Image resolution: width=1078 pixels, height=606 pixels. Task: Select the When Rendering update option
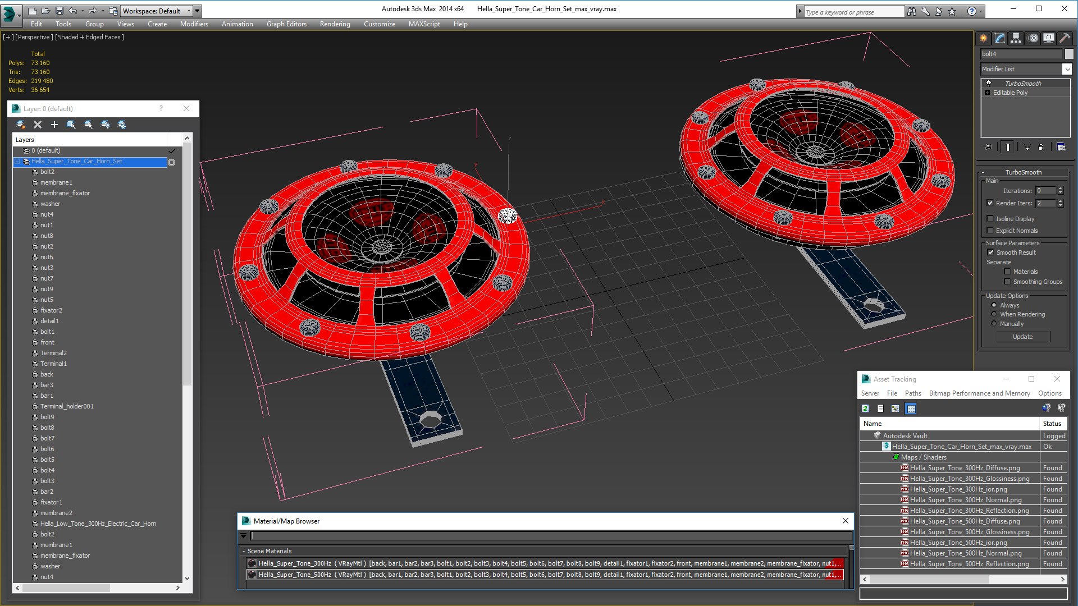click(994, 314)
